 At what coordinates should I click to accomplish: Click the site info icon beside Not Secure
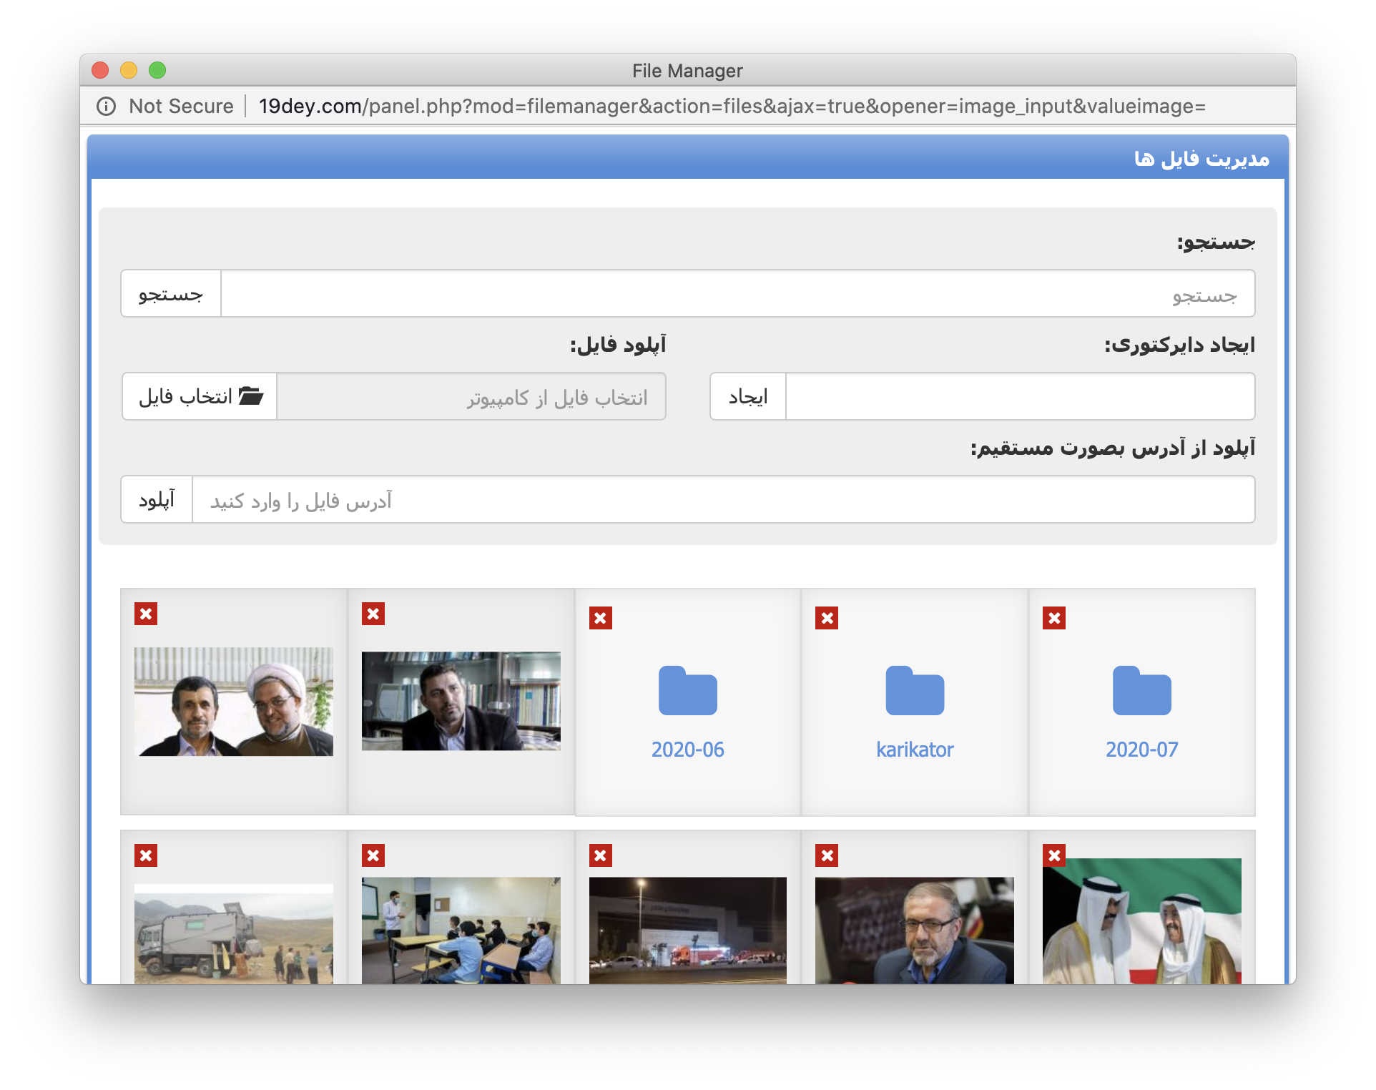(106, 107)
